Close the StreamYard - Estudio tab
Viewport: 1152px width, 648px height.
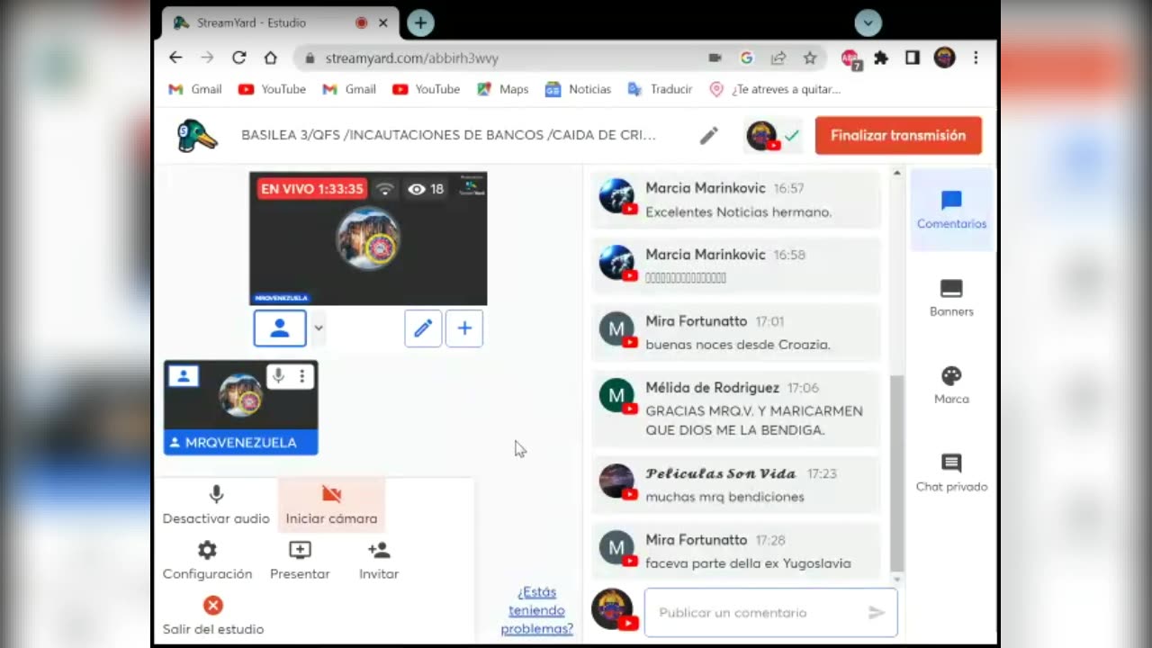pyautogui.click(x=383, y=23)
